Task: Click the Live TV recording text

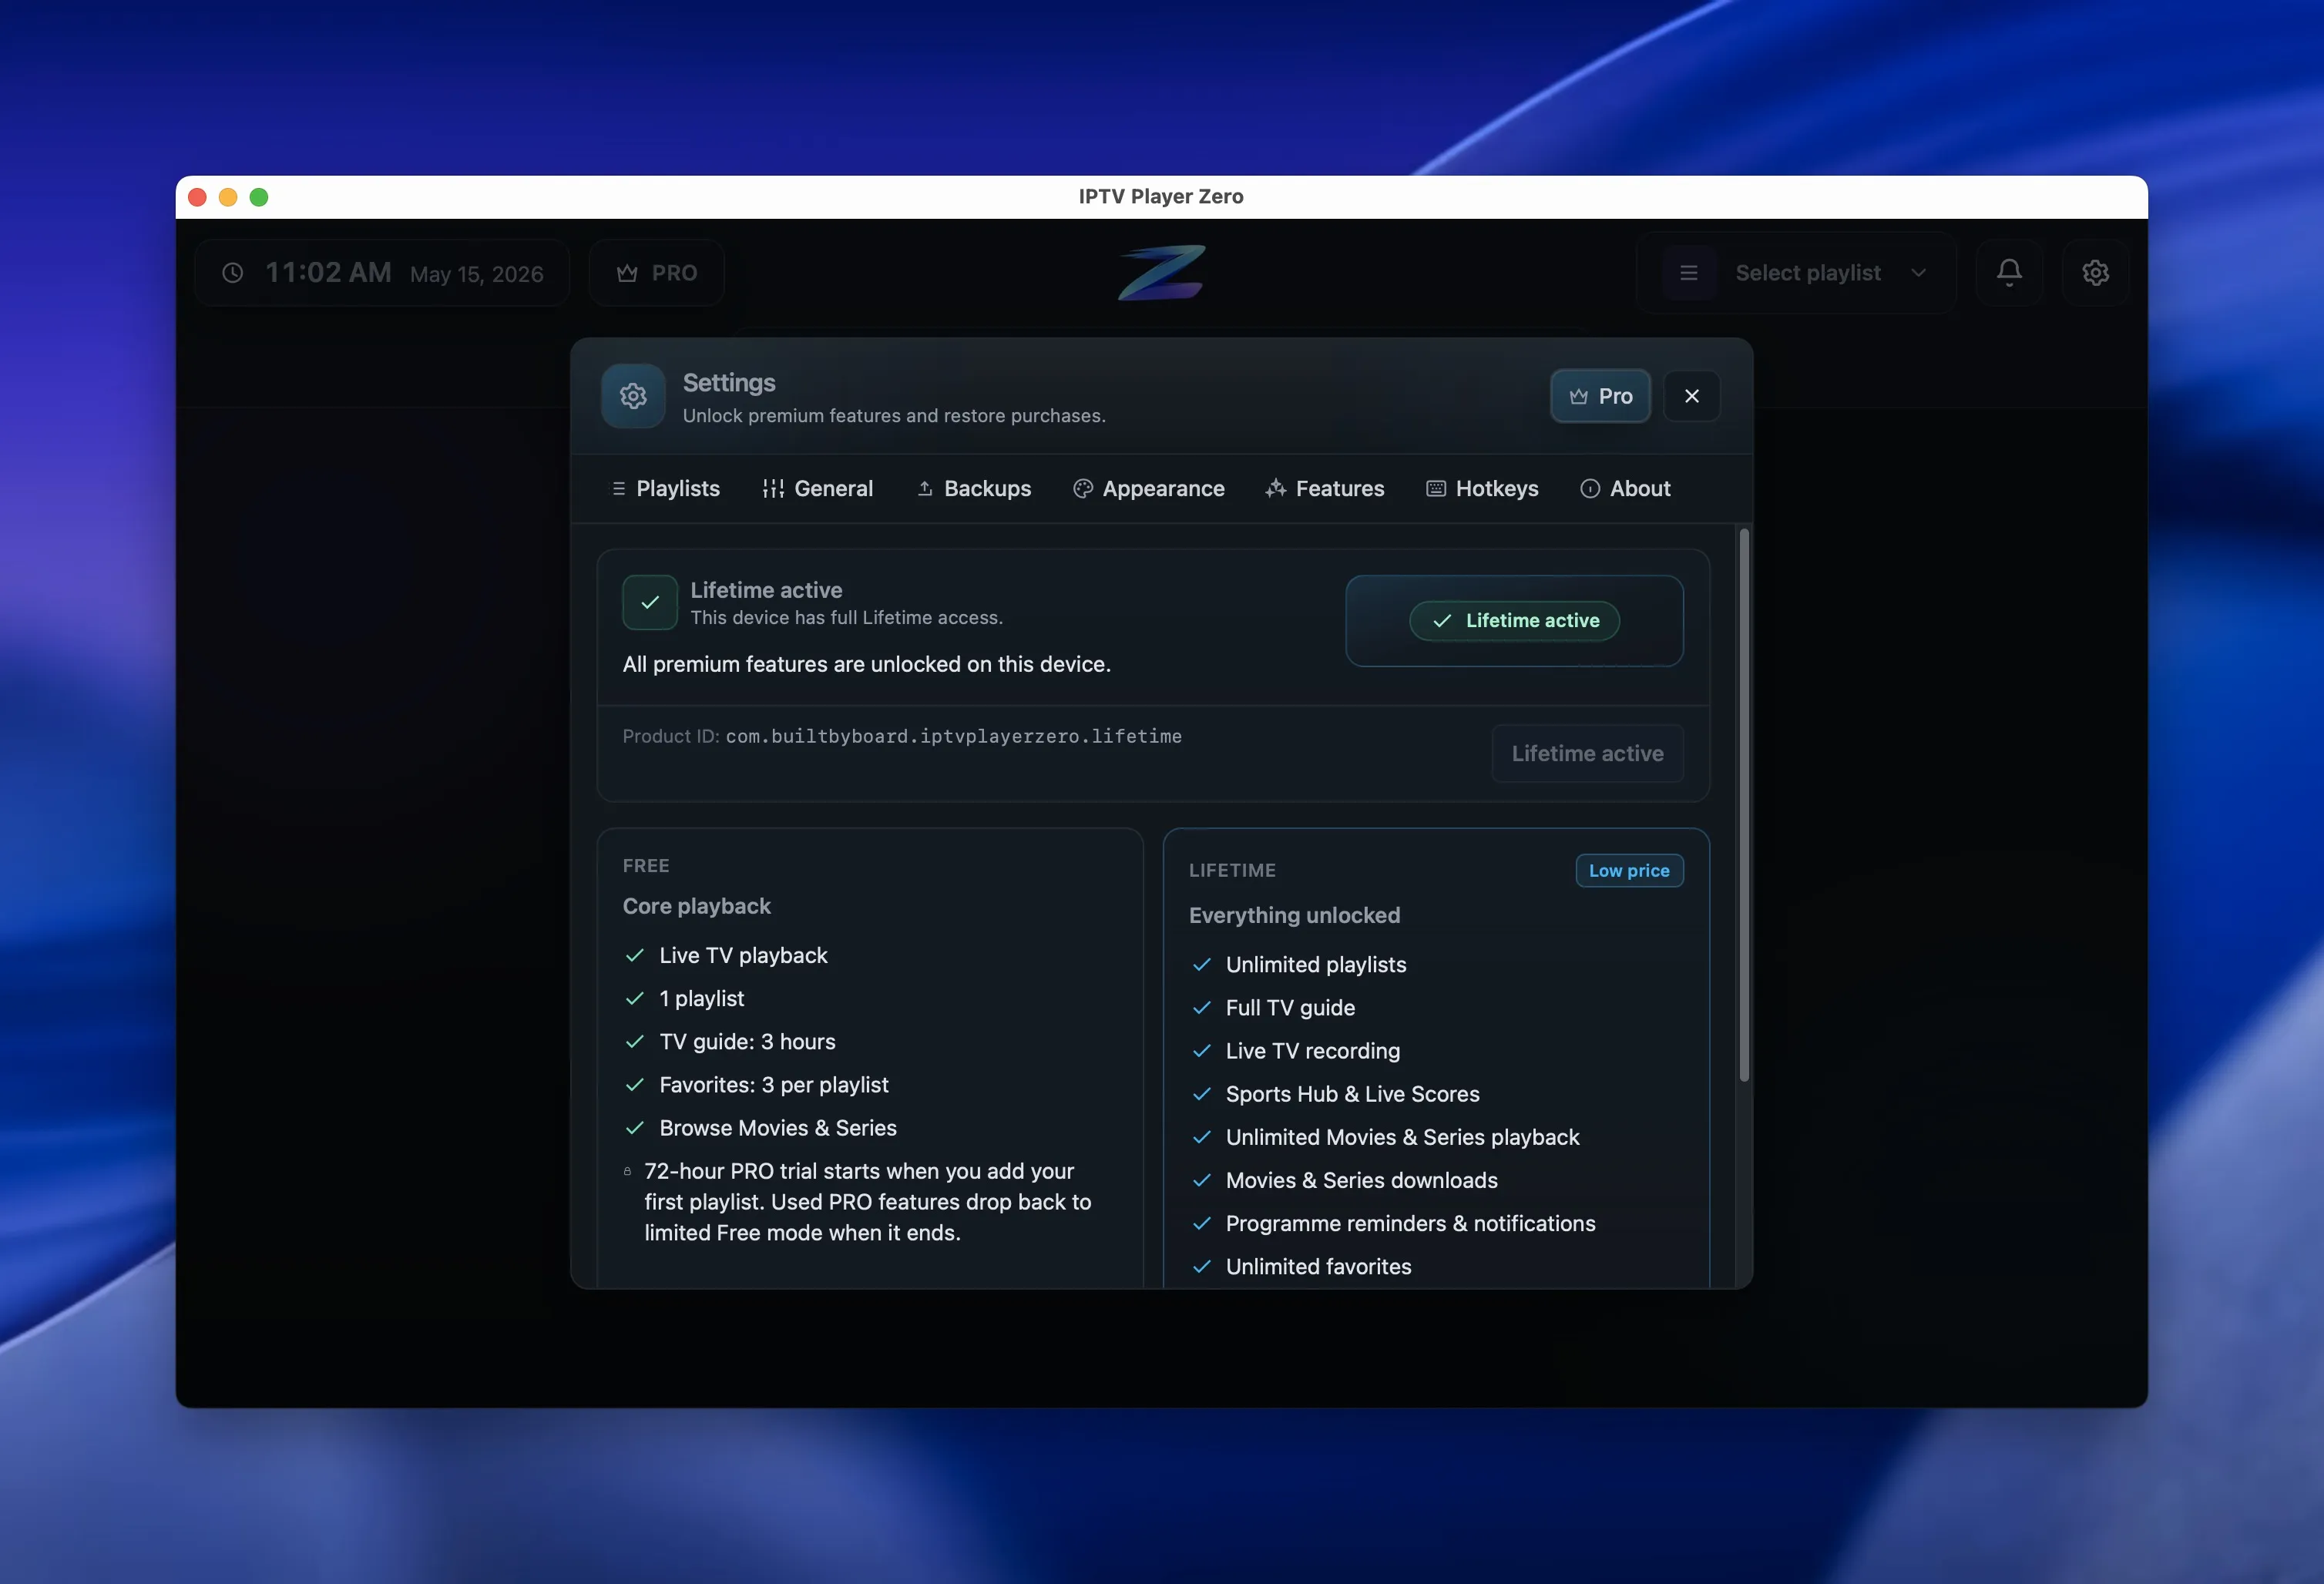Action: tap(1313, 1051)
